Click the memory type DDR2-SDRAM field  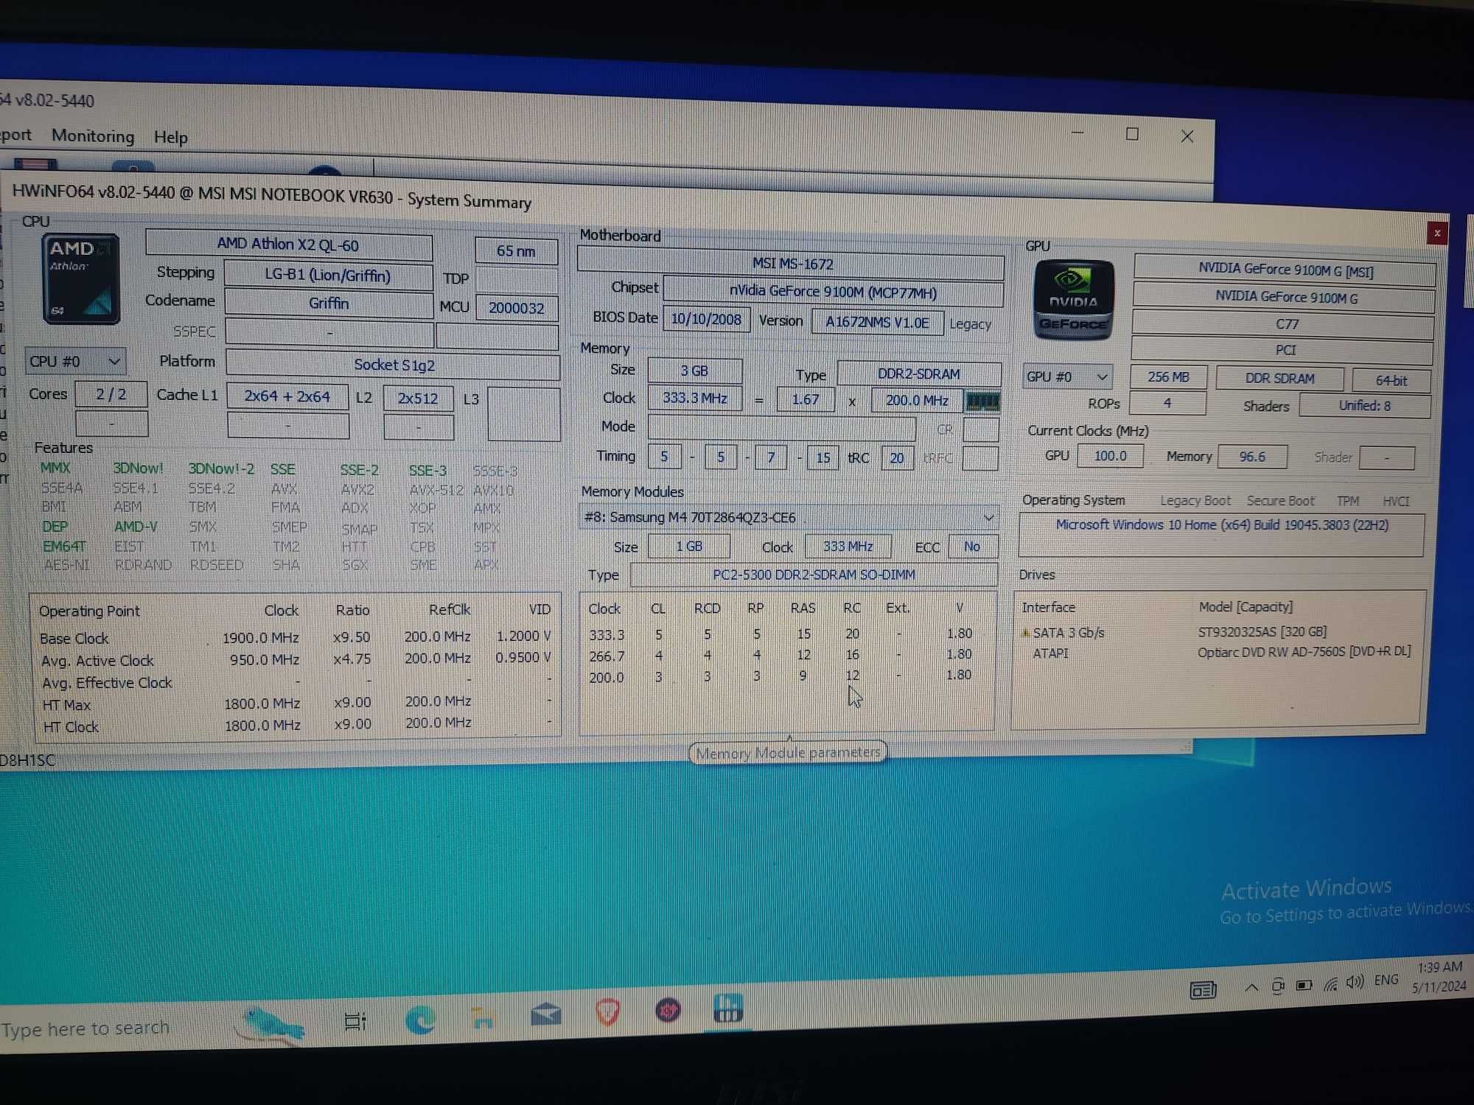click(918, 374)
